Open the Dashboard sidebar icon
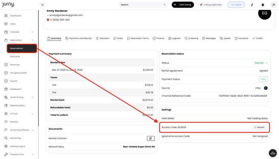Screen dimensions: 279x159 point(6,16)
